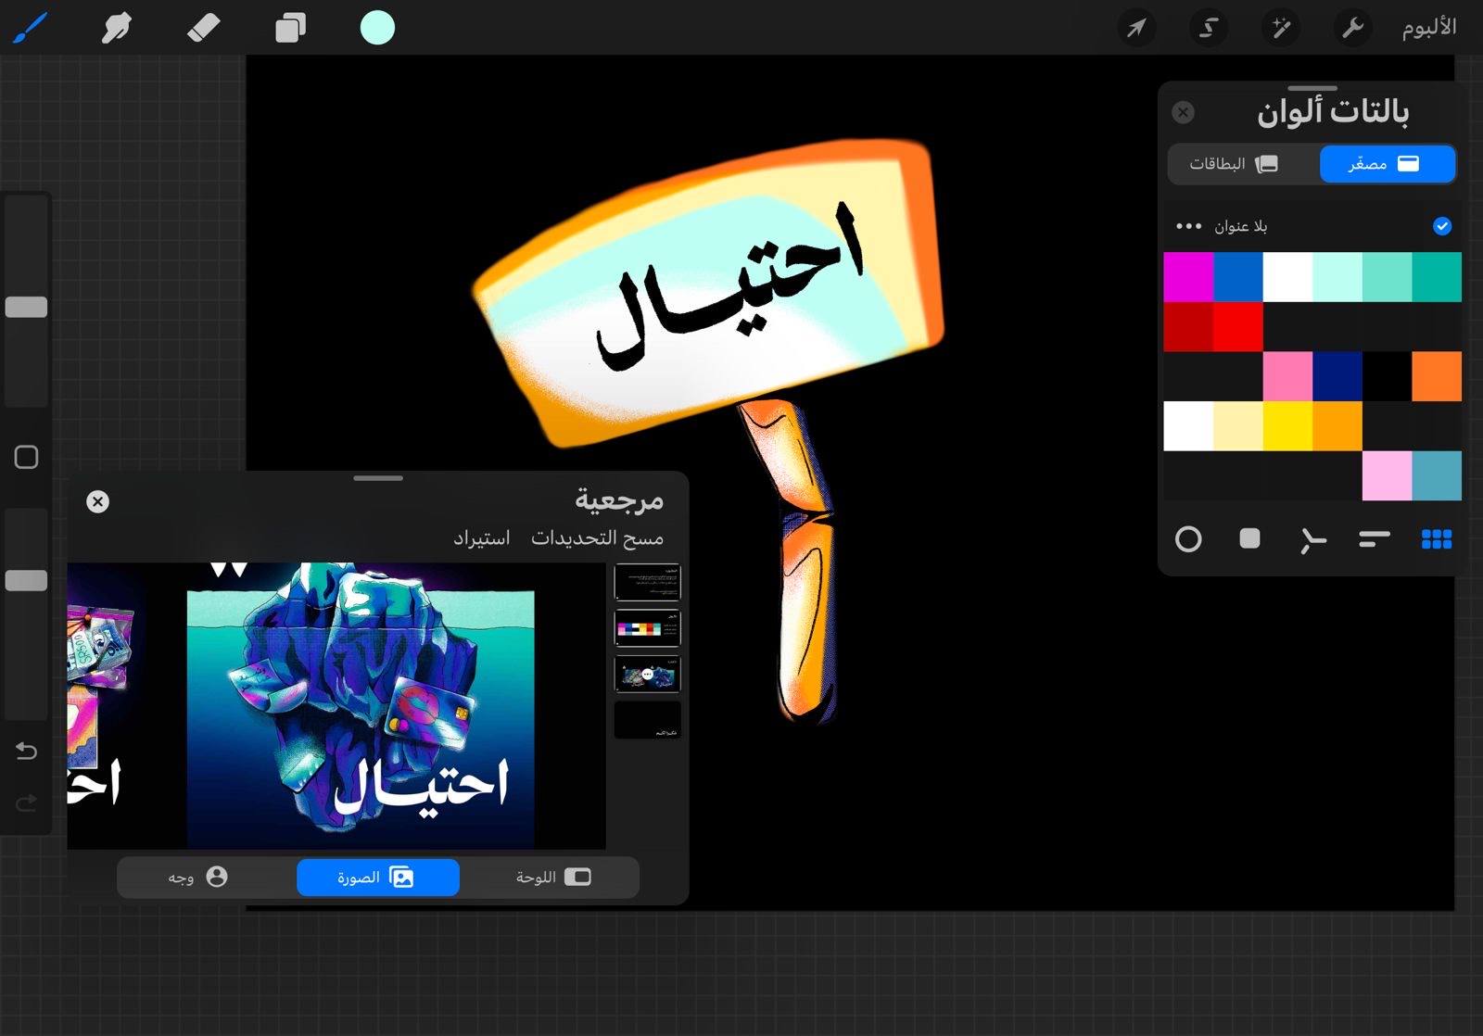
Task: Pick the bright yellow swatch
Action: point(1287,426)
